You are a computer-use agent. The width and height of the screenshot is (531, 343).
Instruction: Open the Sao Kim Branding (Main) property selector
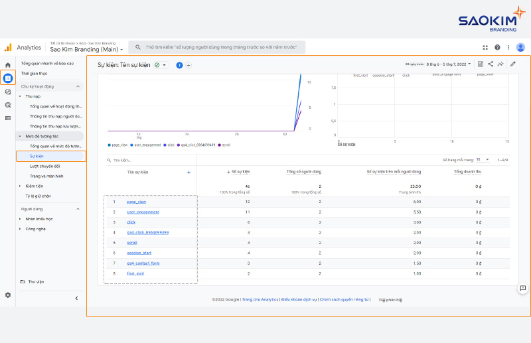(x=86, y=50)
